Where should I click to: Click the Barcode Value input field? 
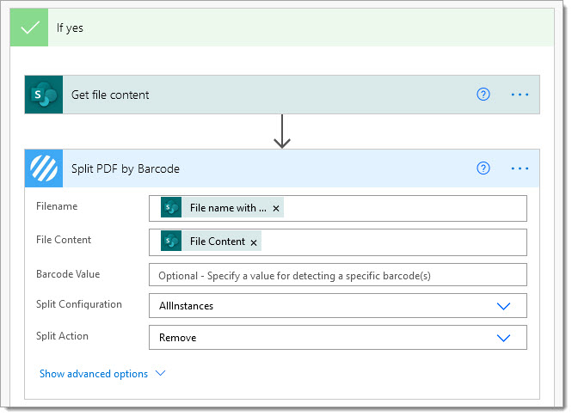coord(338,275)
